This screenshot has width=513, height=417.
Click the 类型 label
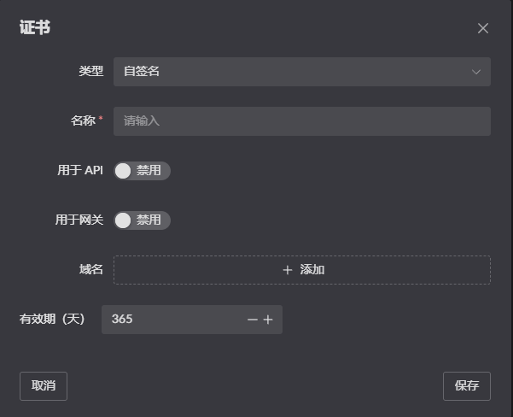tap(90, 72)
